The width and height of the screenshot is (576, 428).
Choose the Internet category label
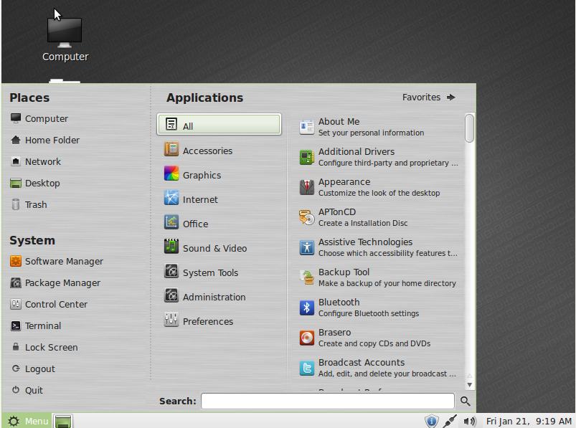coord(200,200)
